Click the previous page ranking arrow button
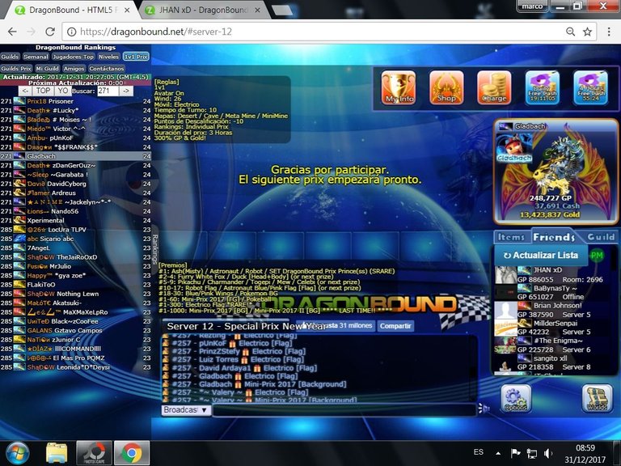This screenshot has height=466, width=621. point(25,91)
